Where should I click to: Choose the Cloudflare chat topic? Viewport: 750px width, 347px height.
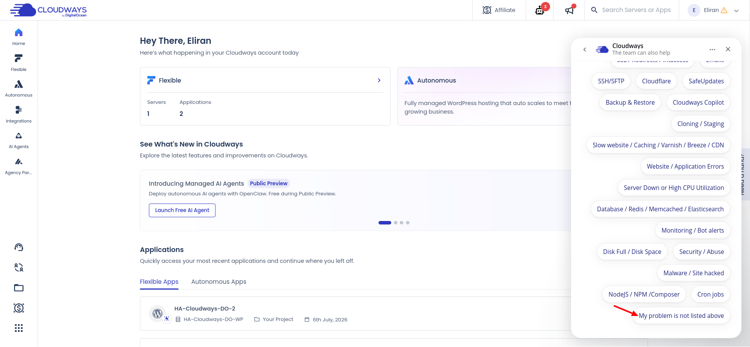click(656, 81)
